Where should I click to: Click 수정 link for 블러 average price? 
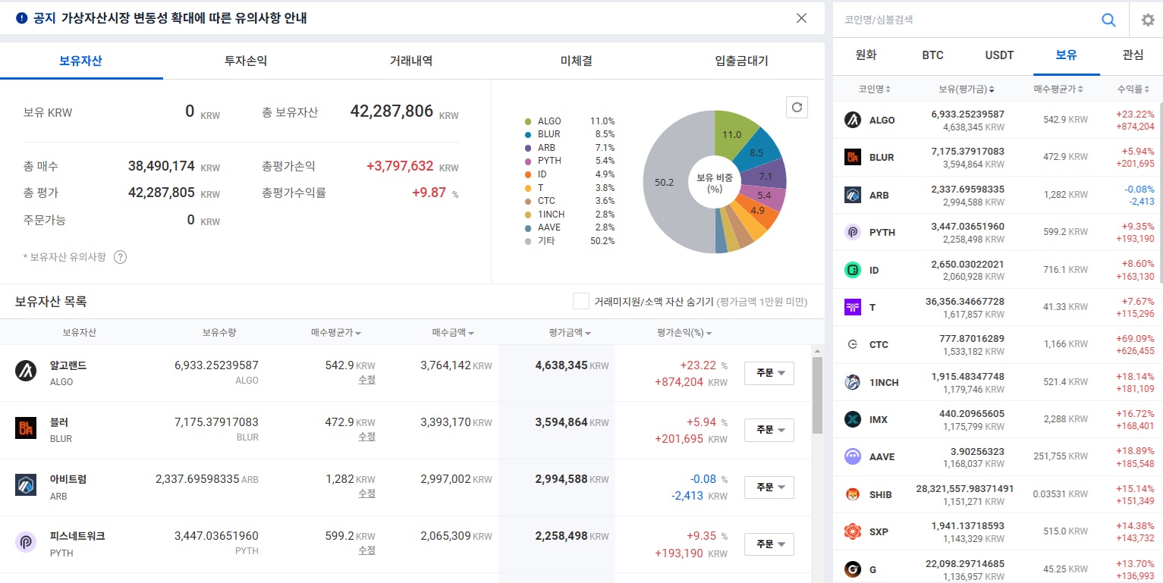pyautogui.click(x=366, y=437)
